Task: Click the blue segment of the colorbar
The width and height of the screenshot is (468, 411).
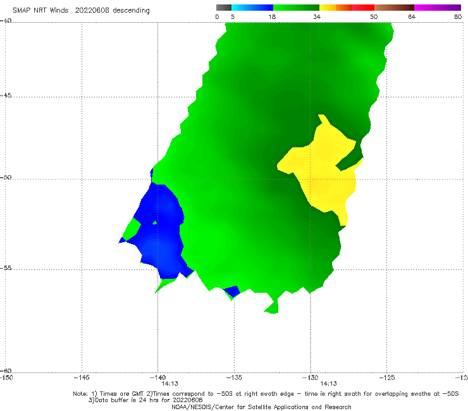Action: click(252, 8)
